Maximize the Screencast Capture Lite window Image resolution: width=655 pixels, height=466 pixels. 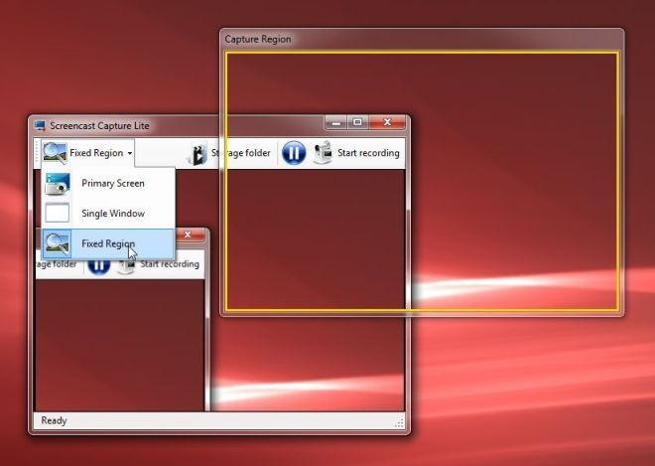click(x=357, y=122)
